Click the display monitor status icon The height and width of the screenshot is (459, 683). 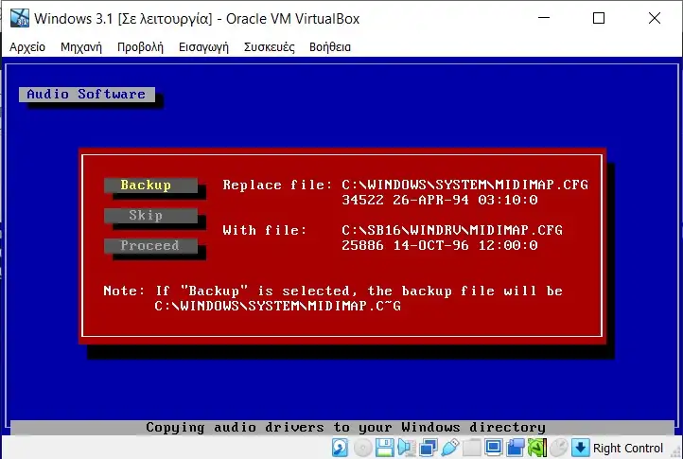494,448
